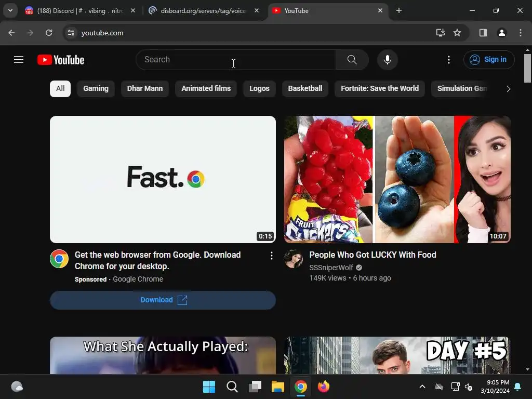Open the weather widget icon
The image size is (532, 399).
click(x=17, y=387)
